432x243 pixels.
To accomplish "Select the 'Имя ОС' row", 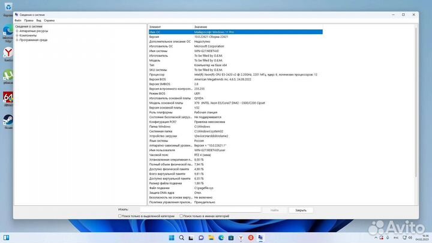I will pos(235,32).
